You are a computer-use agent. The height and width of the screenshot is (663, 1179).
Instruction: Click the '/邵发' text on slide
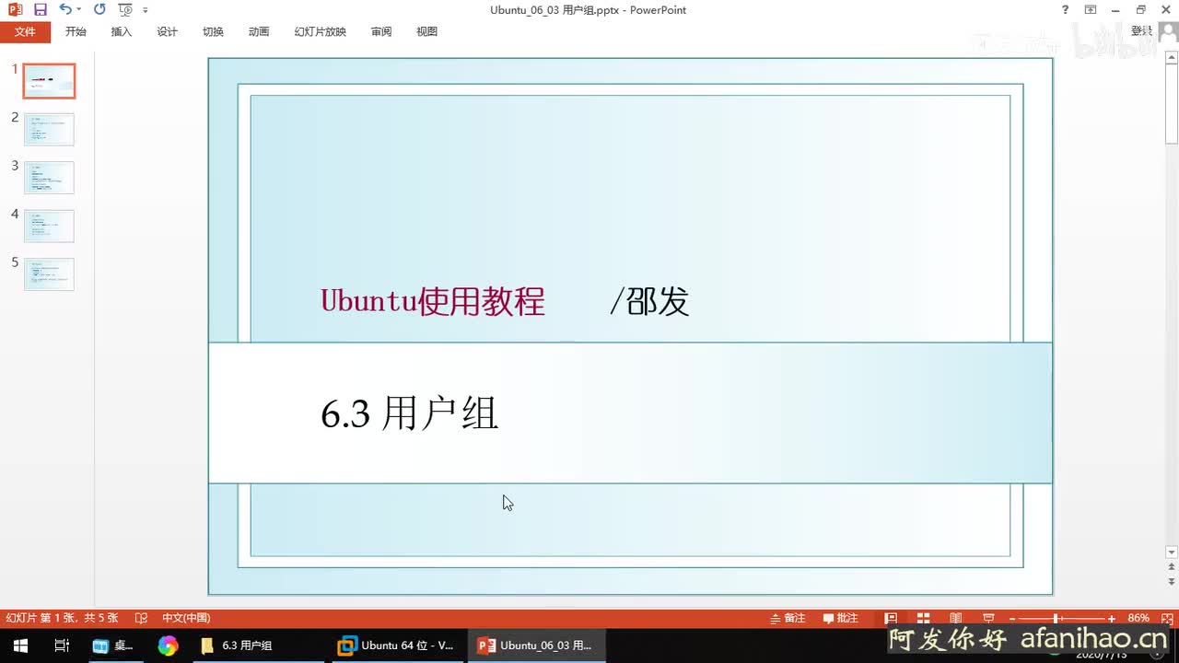pyautogui.click(x=649, y=301)
